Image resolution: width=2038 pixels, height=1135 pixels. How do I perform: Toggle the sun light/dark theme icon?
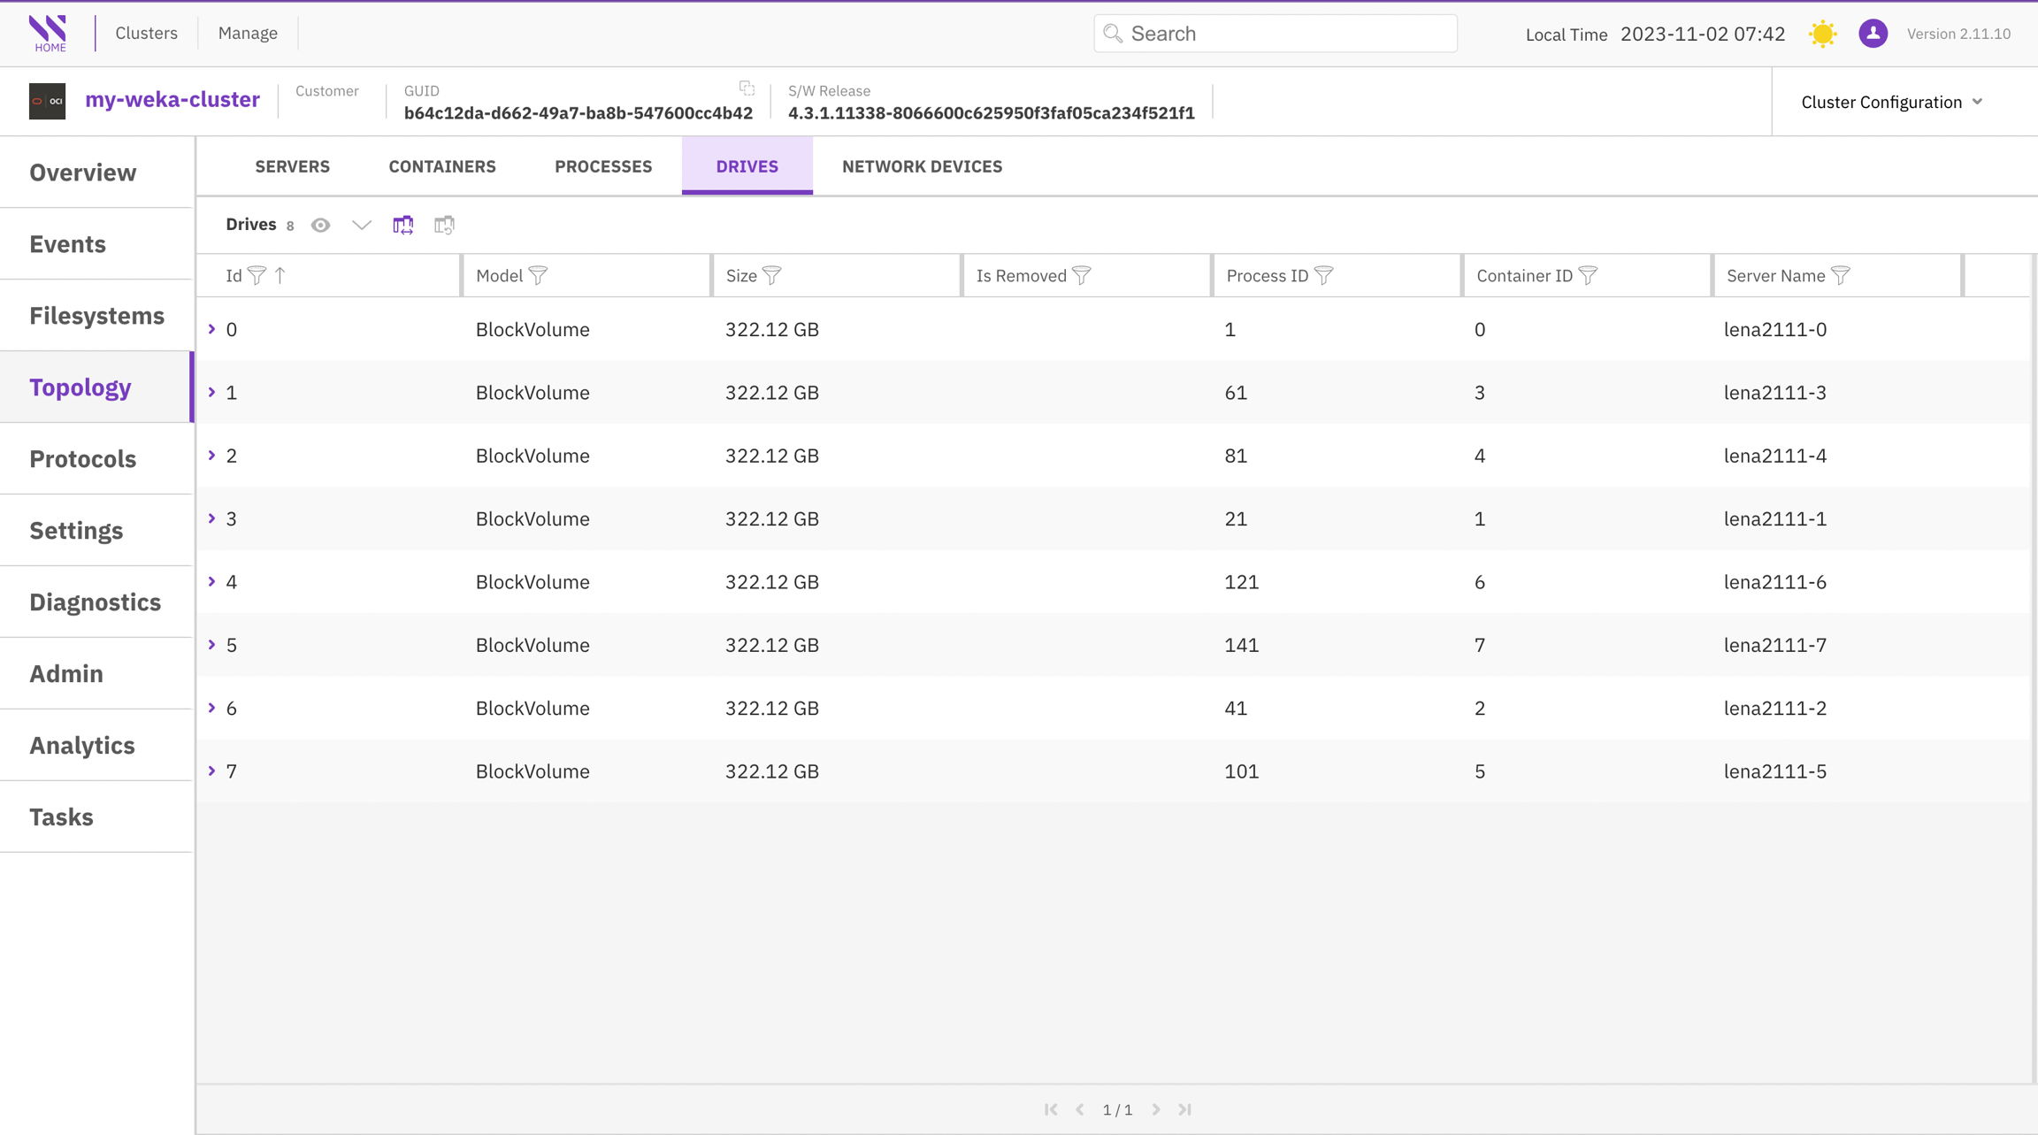point(1822,34)
